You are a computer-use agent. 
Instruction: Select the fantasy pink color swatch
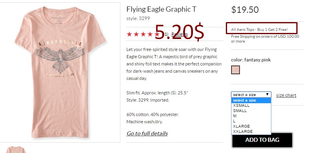tap(236, 70)
